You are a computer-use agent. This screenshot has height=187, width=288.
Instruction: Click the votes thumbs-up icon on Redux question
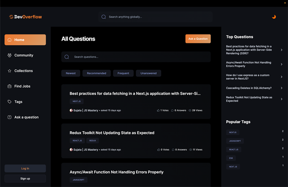point(158,150)
